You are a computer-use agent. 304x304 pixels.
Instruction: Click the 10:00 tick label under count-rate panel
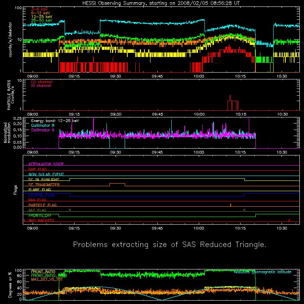(199, 76)
